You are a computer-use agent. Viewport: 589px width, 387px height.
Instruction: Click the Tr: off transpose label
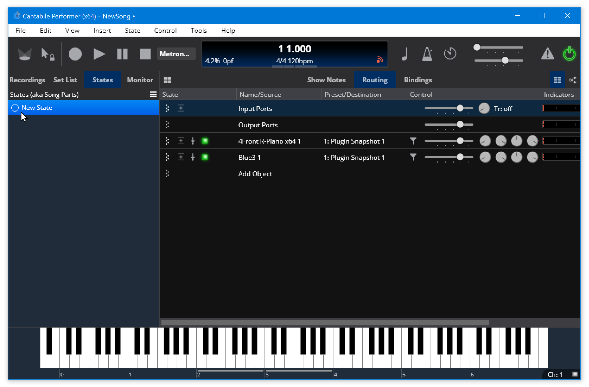(503, 109)
